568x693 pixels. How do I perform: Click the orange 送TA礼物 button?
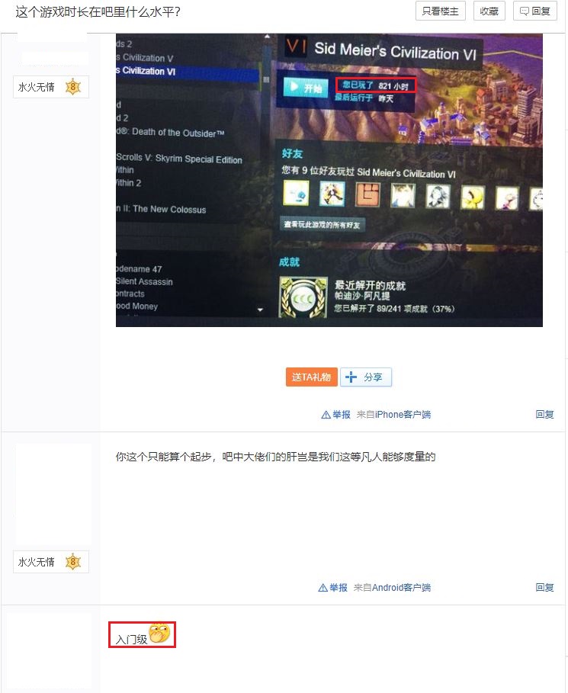click(x=312, y=377)
